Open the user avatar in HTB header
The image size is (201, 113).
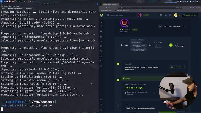pos(176,15)
